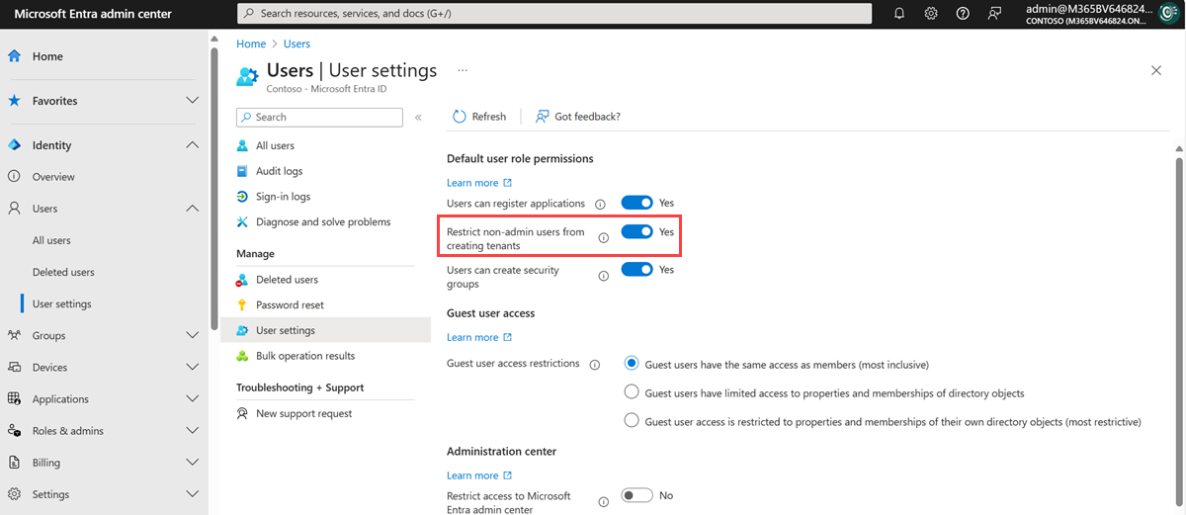This screenshot has width=1186, height=515.
Task: Open the notifications bell icon
Action: coord(899,14)
